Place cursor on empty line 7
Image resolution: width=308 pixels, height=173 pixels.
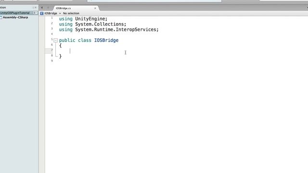177,51
